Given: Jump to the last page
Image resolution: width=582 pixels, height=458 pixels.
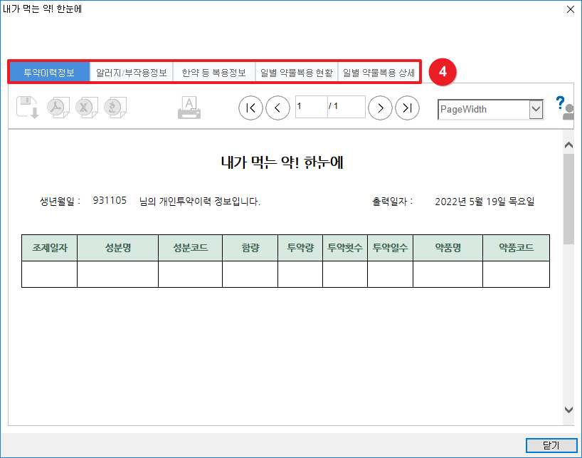Looking at the screenshot, I should pyautogui.click(x=407, y=108).
